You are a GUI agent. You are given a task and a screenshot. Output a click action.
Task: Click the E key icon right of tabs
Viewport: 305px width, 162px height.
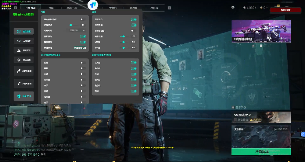click(169, 8)
